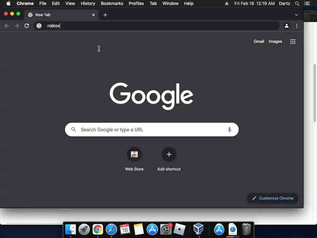Open the Apple menu
Screen dimensions: 317x238
coord(8,3)
